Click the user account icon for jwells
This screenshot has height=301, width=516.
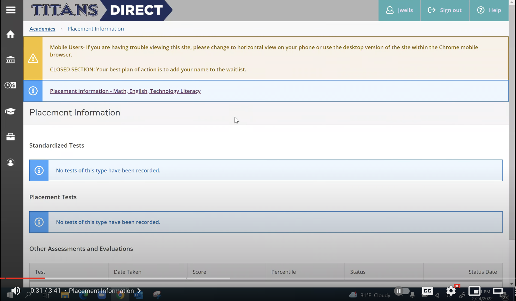[390, 10]
